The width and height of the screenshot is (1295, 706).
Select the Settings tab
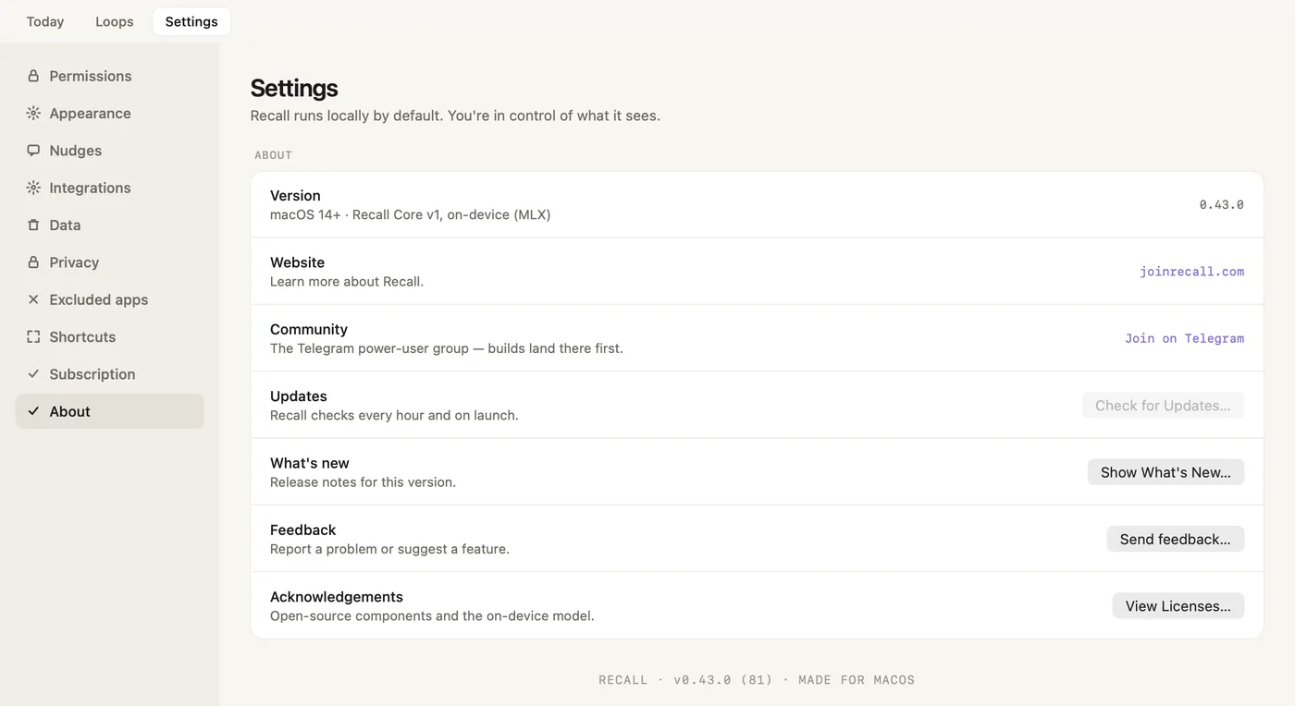(x=191, y=21)
